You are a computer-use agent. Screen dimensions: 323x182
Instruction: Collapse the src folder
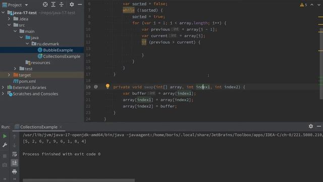[9, 25]
